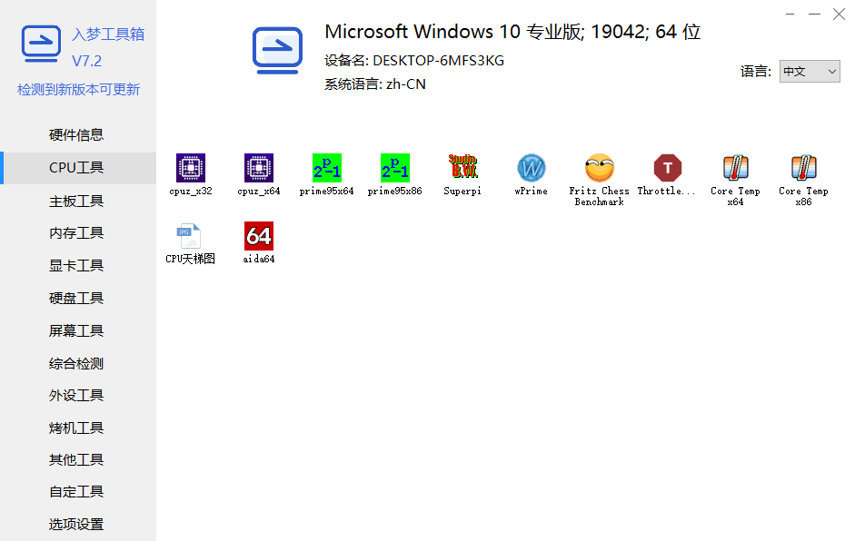855x541 pixels.
Task: Open 选项设置 settings page
Action: tap(78, 524)
